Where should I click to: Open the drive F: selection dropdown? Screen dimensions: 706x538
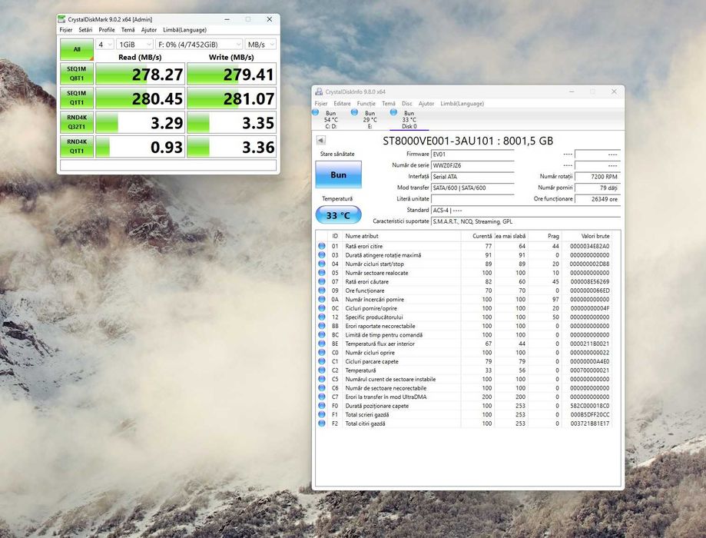coord(199,44)
